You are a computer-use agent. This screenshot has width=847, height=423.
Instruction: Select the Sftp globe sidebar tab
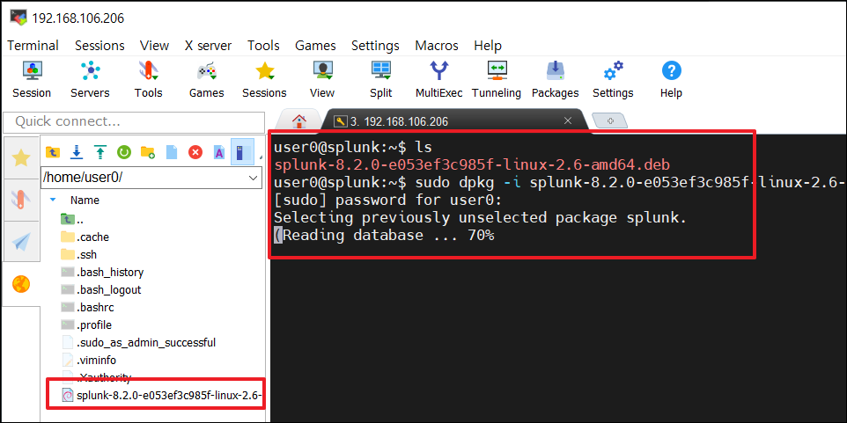pos(21,284)
